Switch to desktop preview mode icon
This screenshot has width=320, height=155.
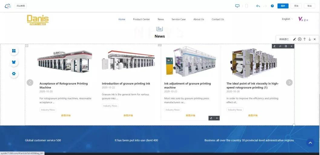click(x=237, y=6)
